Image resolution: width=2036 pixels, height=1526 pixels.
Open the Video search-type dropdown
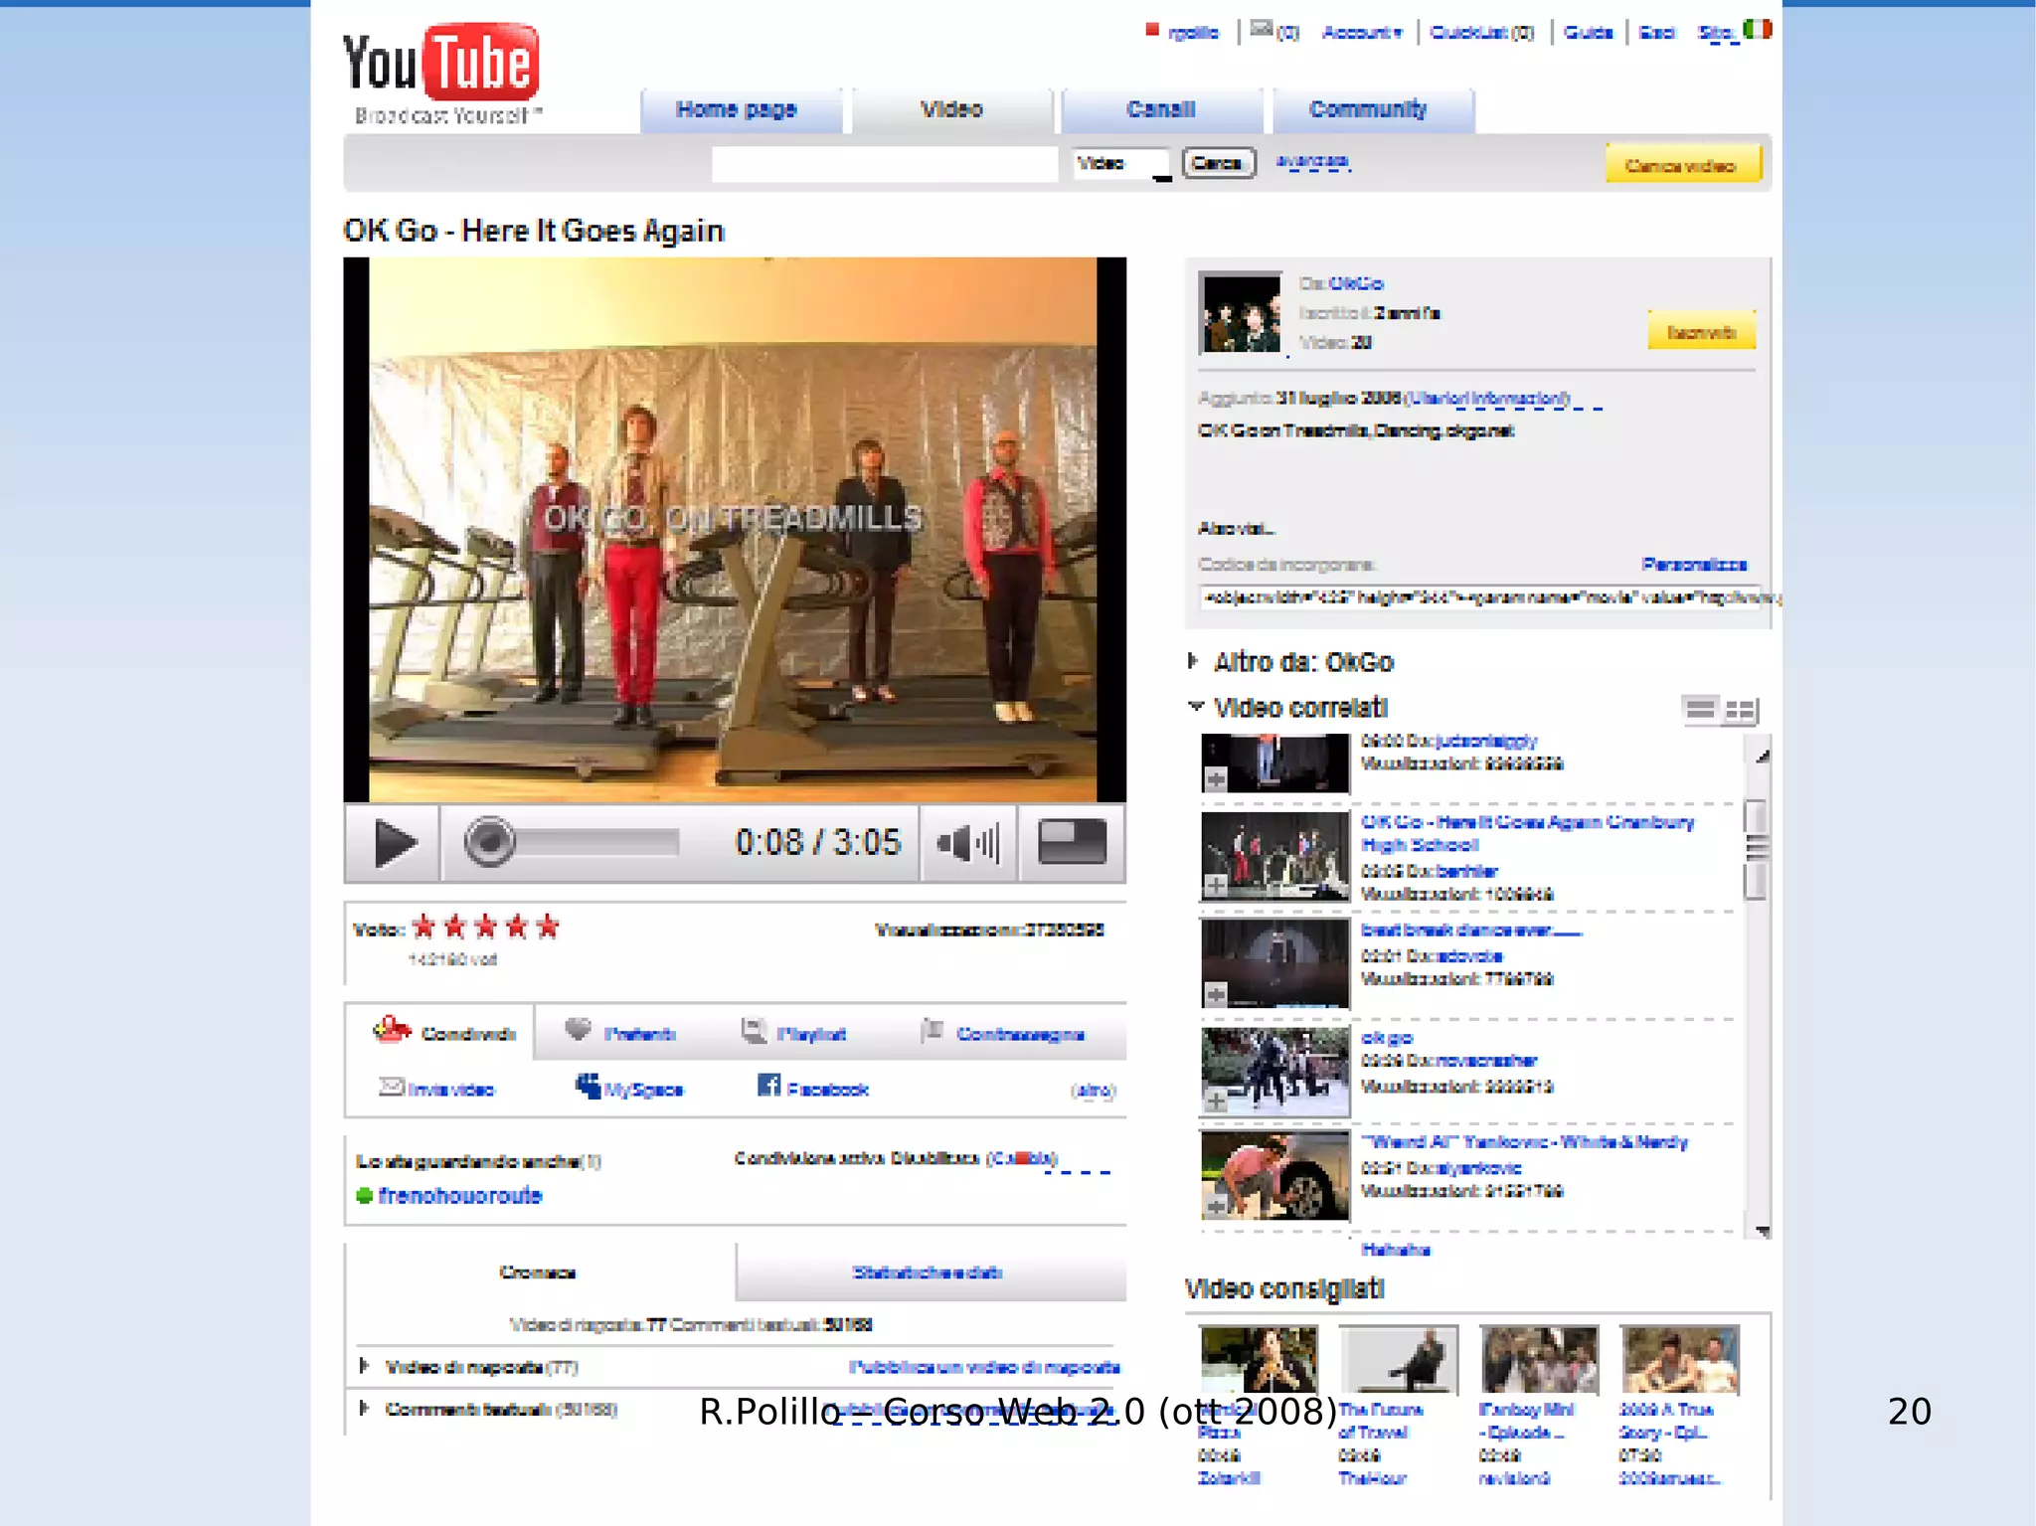[x=1123, y=164]
